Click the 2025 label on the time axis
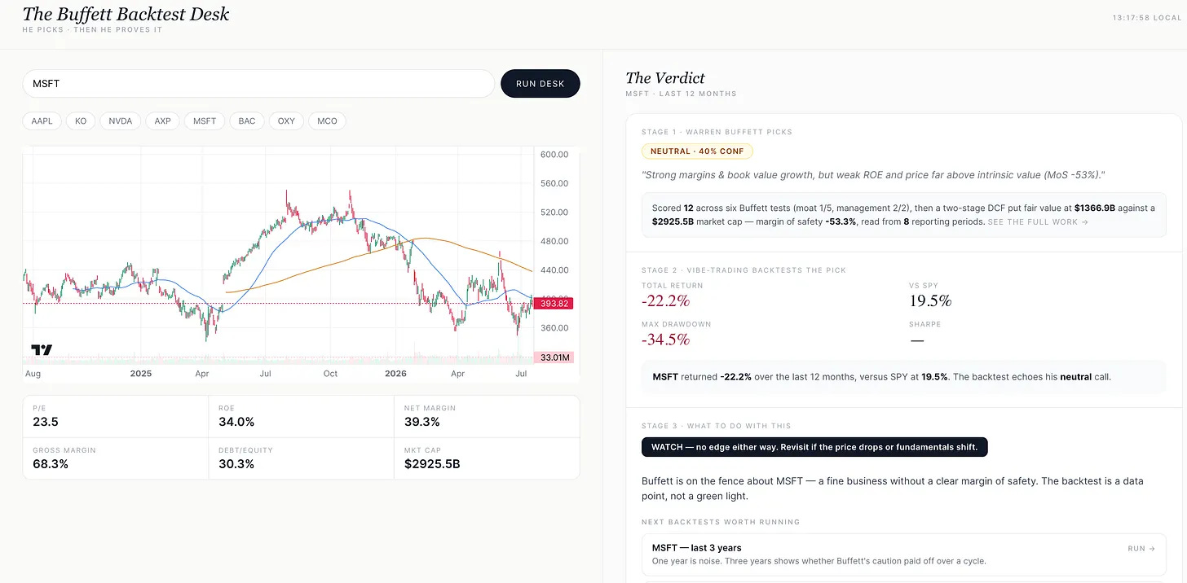This screenshot has height=583, width=1187. (x=141, y=374)
